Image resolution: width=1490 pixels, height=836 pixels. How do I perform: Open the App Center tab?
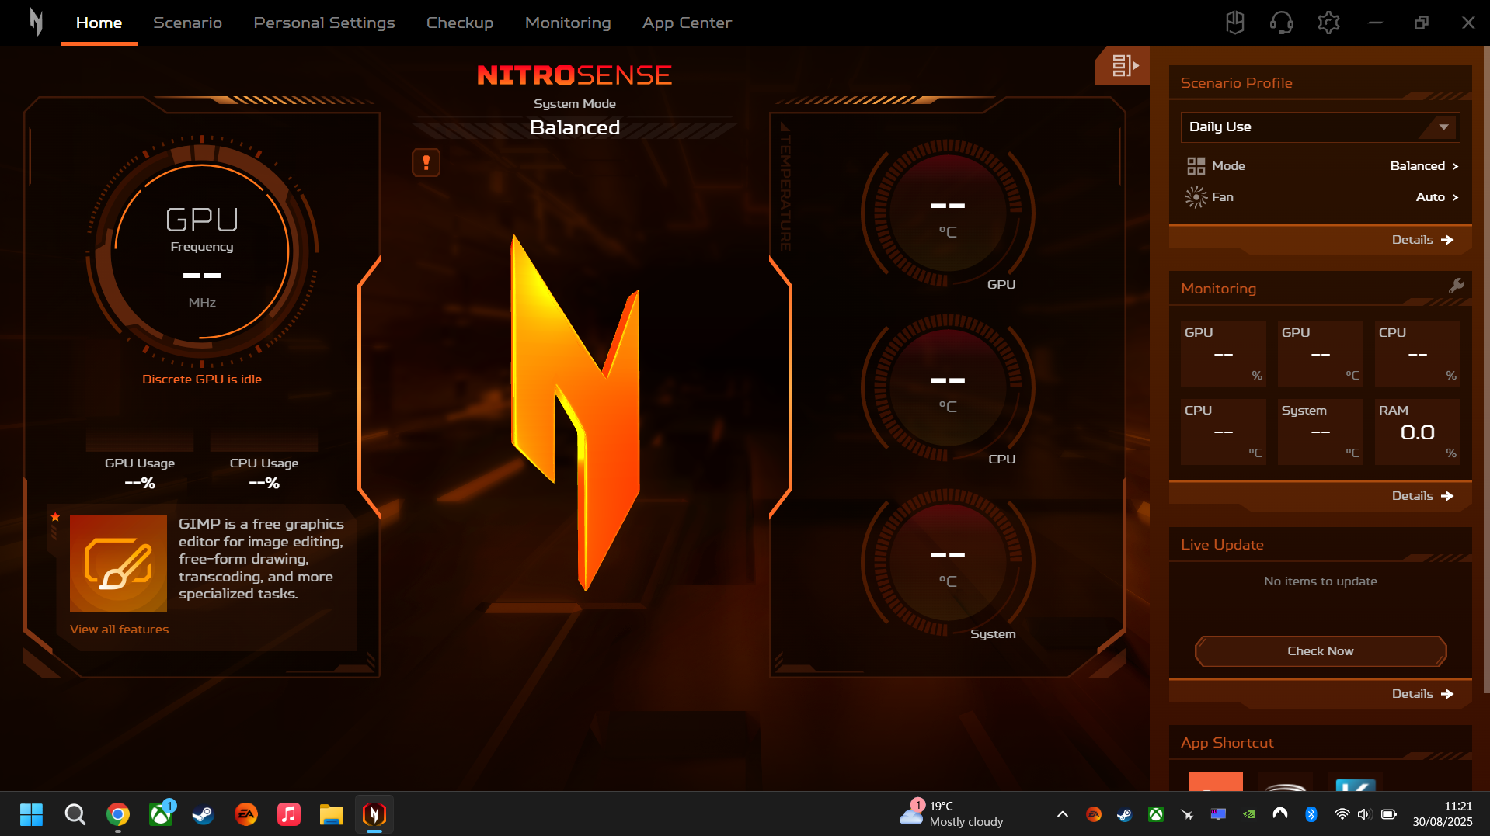[687, 23]
